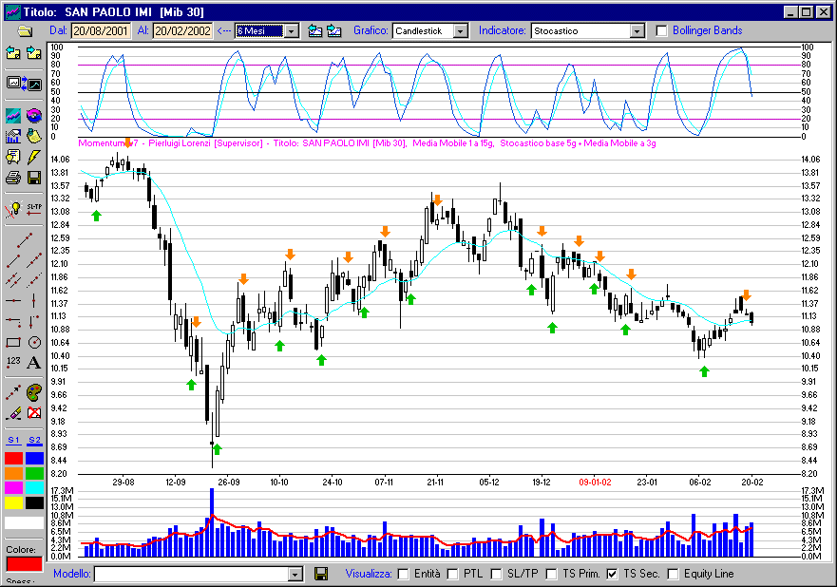Toggle the Entità checkbox
Viewport: 837px width, 587px height.
404,574
